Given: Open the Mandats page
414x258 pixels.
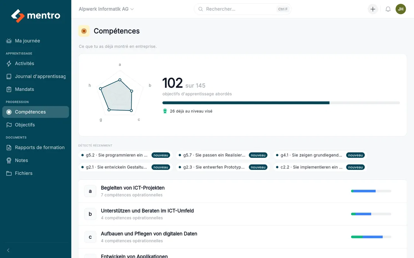Looking at the screenshot, I should [x=35, y=89].
